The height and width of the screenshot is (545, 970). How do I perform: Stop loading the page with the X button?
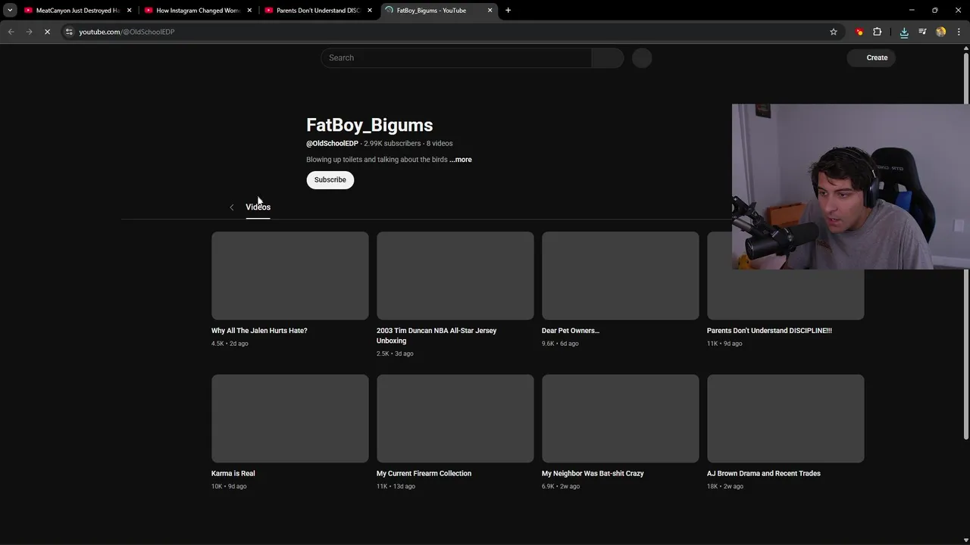click(x=47, y=32)
